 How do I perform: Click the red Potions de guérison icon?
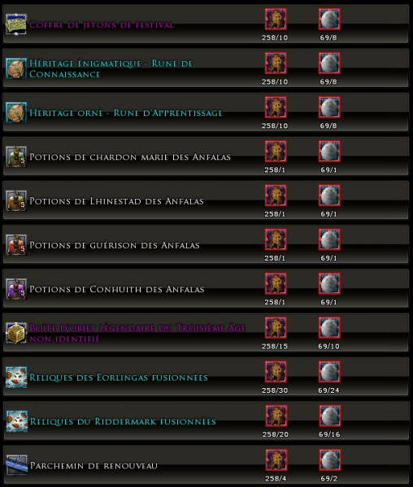[x=16, y=245]
